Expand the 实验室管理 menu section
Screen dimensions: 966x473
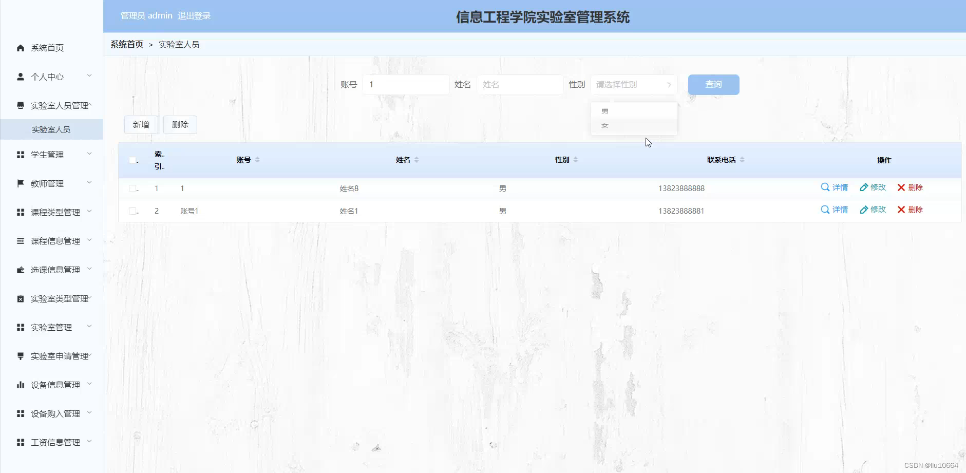51,327
